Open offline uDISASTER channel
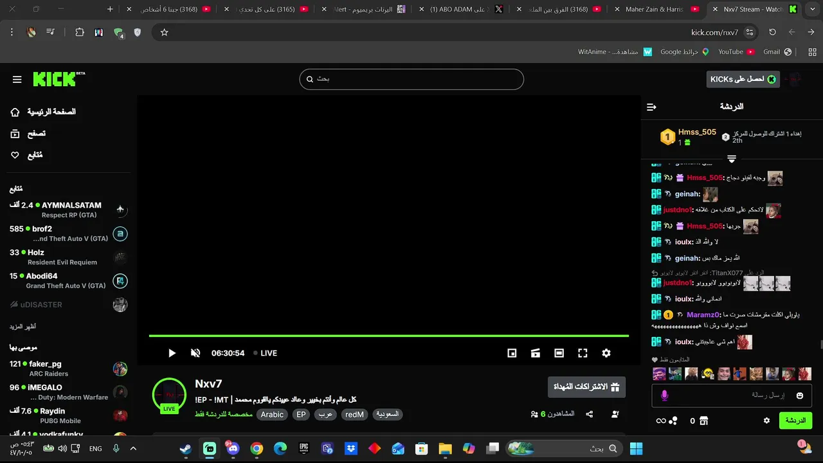Screen dimensions: 823x463 point(68,305)
